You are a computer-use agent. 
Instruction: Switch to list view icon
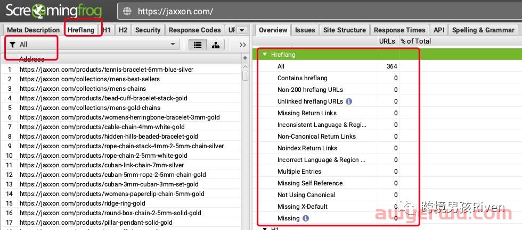point(198,45)
